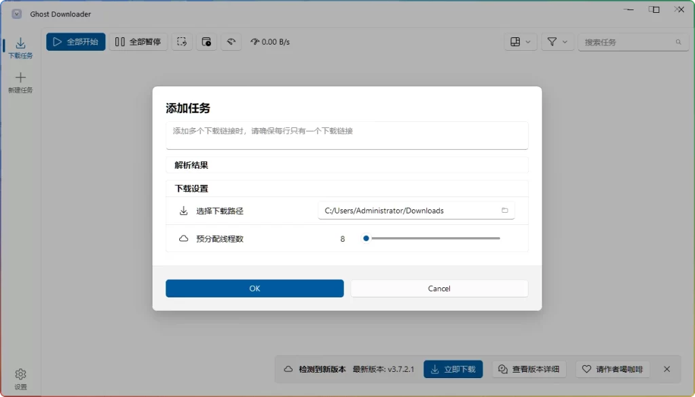This screenshot has height=397, width=695.
Task: Select the 全部开始 start all downloads button
Action: tap(75, 41)
